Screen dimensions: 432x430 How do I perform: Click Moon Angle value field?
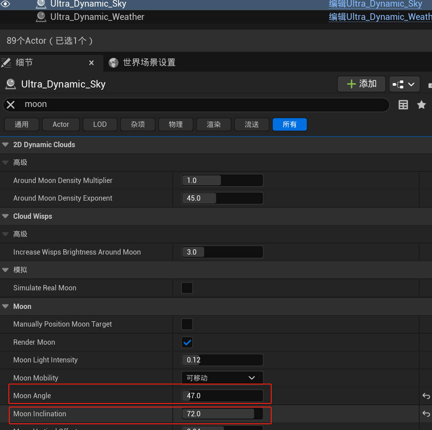tap(222, 396)
